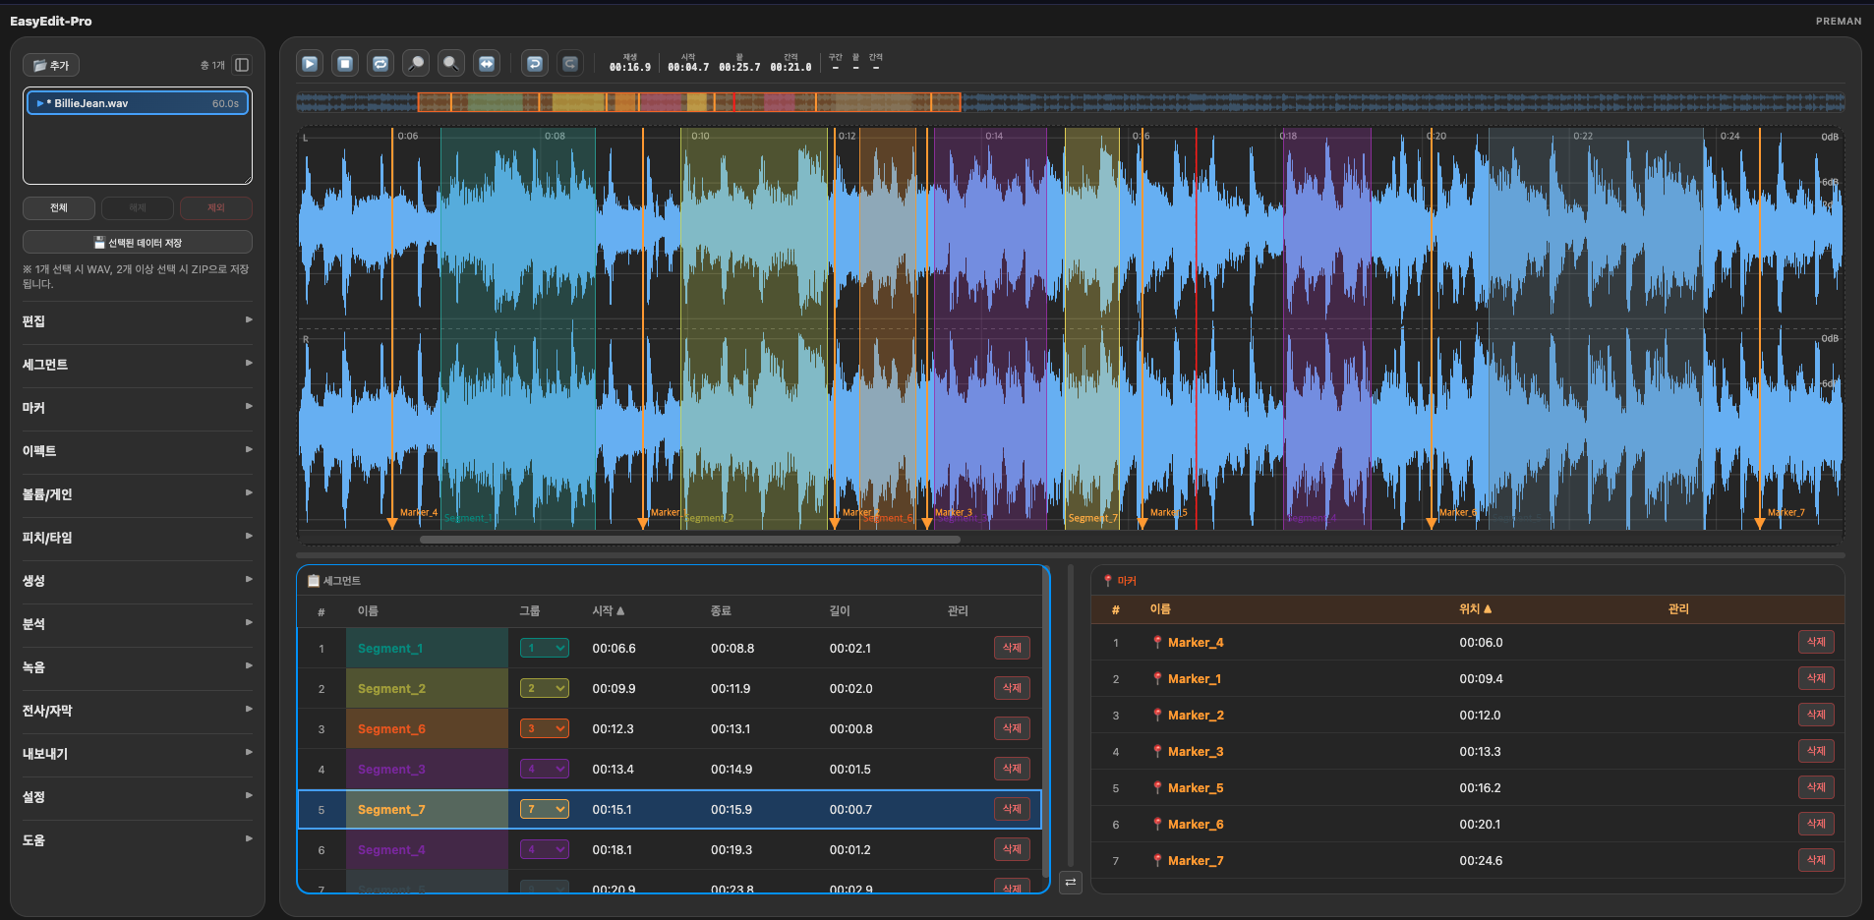Click the fit-to-width double arrow icon
Screen dimensions: 1874x920
[x=487, y=64]
